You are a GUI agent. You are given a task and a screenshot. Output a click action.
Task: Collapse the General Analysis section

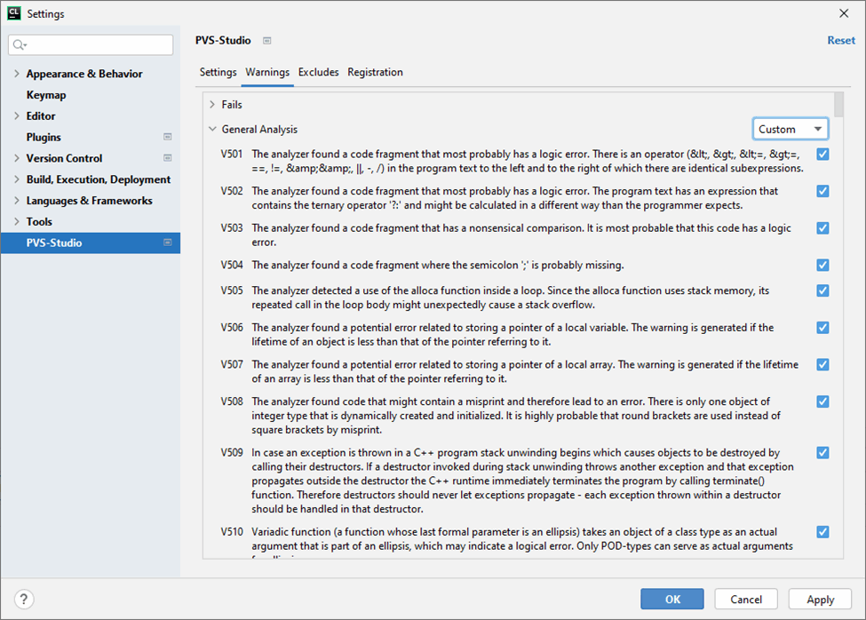click(212, 130)
